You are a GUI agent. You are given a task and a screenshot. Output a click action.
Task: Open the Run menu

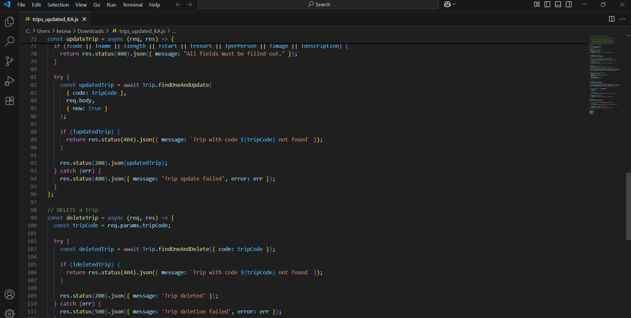[111, 5]
